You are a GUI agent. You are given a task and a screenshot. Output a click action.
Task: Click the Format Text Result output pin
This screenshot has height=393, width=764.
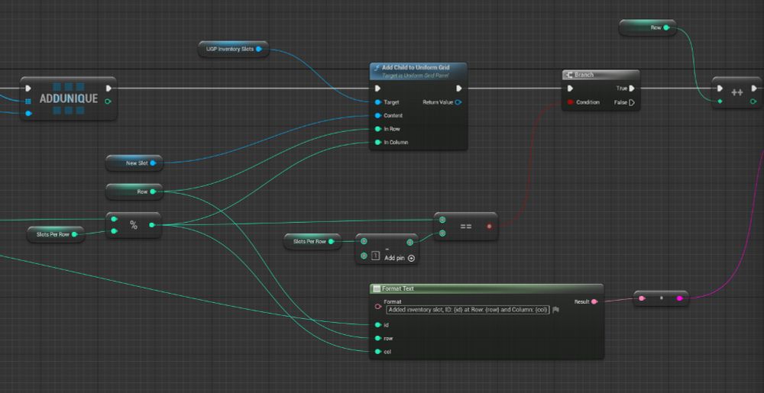pyautogui.click(x=594, y=302)
